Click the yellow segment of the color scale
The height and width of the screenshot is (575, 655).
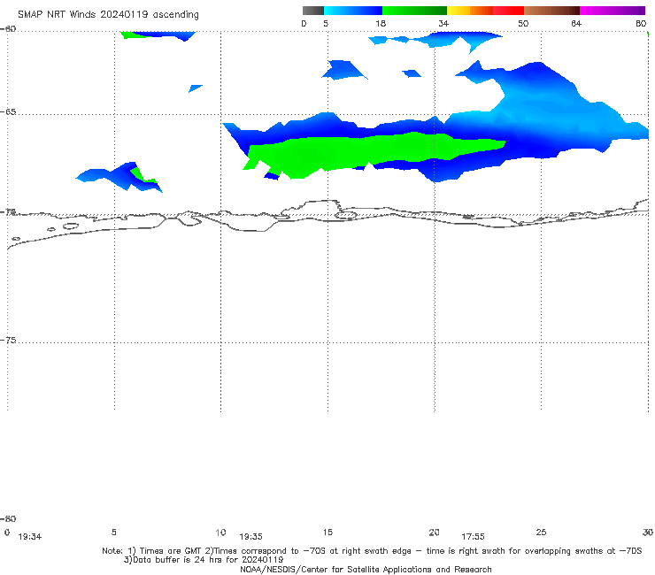pos(458,11)
